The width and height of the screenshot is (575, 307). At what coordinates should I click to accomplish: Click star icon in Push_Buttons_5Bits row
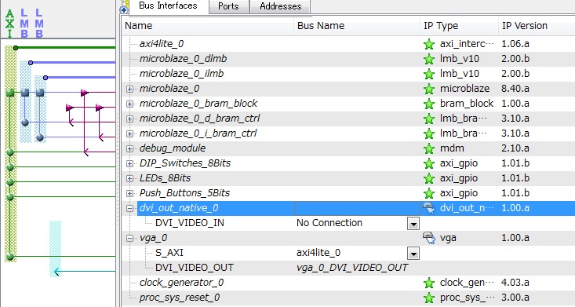point(428,193)
